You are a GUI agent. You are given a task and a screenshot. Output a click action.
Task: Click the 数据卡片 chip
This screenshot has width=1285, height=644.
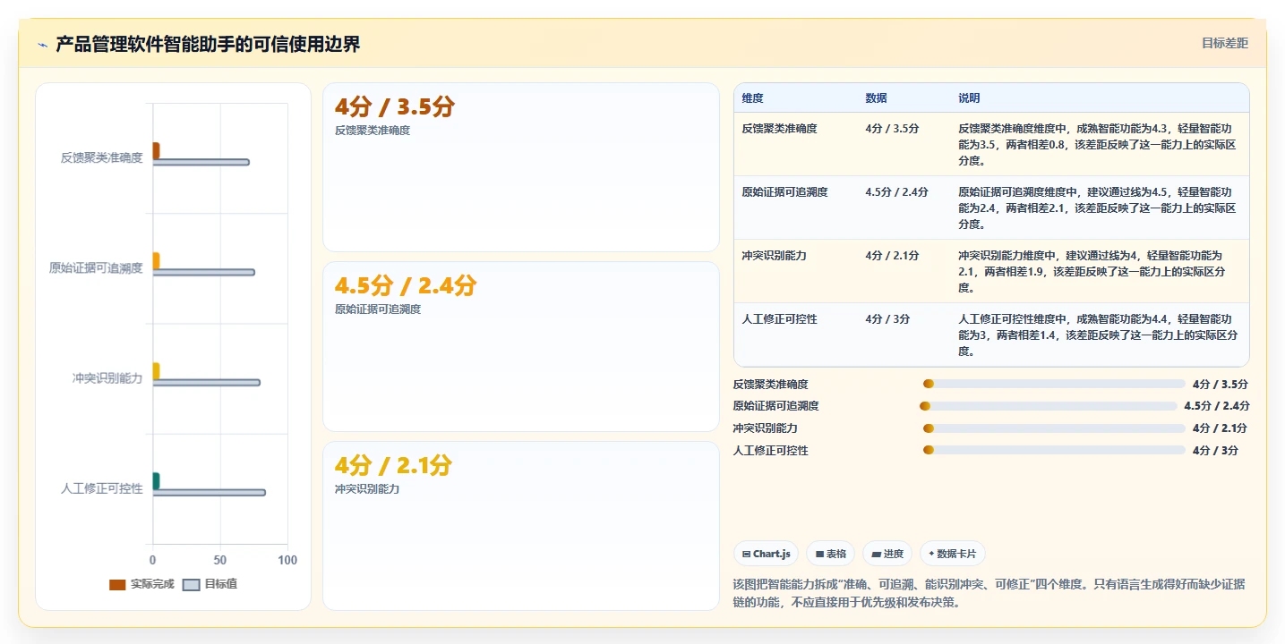click(x=953, y=554)
